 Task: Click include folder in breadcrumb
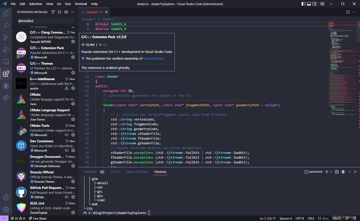87,19
